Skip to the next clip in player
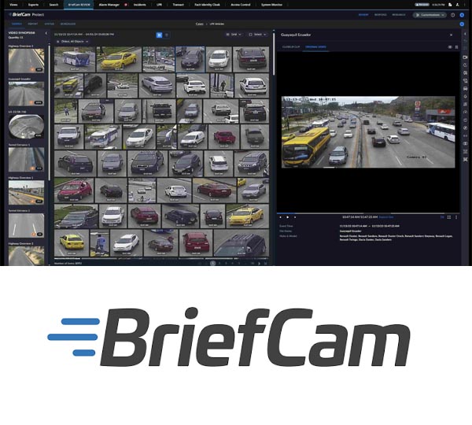Viewport: 472px width, 425px height. point(295,217)
